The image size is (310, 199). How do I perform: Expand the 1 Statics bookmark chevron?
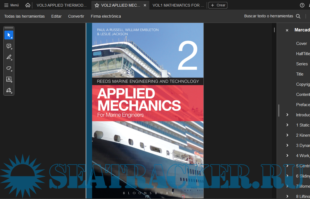(287, 125)
